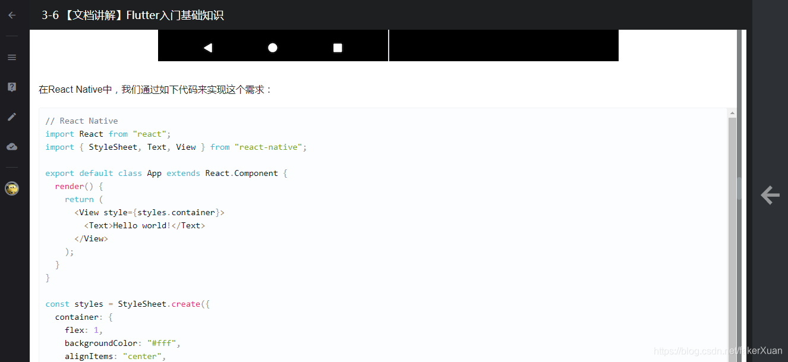
Task: Go back using sidebar arrow icon
Action: click(x=12, y=15)
